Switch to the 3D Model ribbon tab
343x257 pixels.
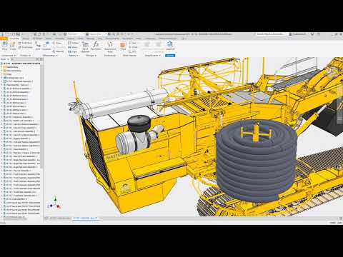click(x=37, y=39)
